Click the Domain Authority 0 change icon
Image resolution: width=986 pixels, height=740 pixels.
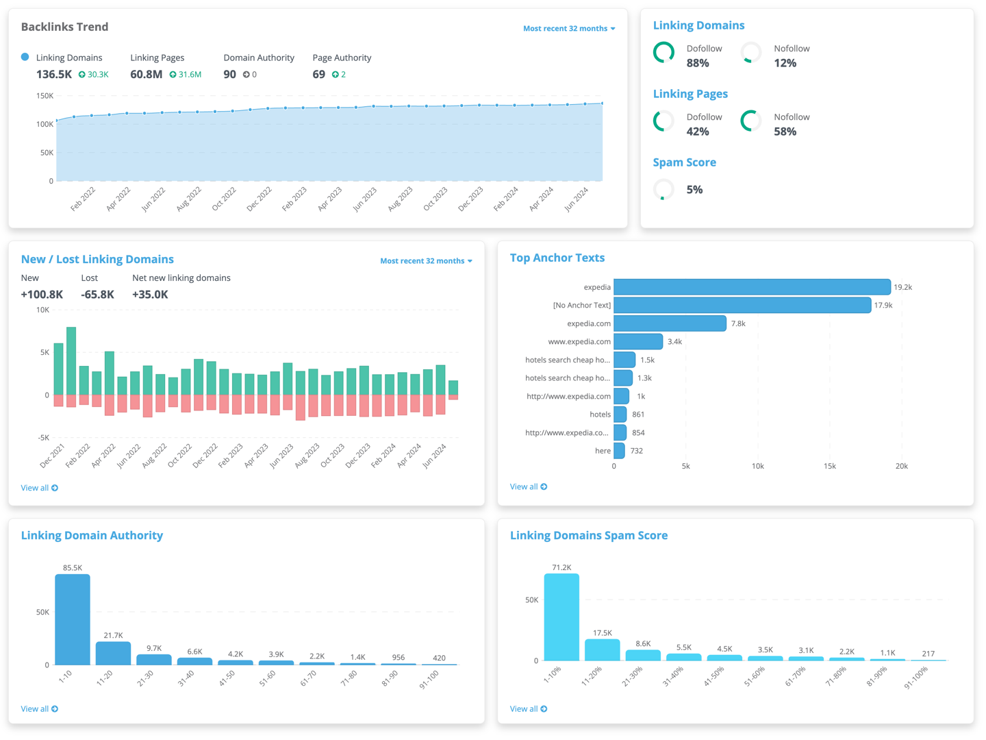[x=246, y=75]
